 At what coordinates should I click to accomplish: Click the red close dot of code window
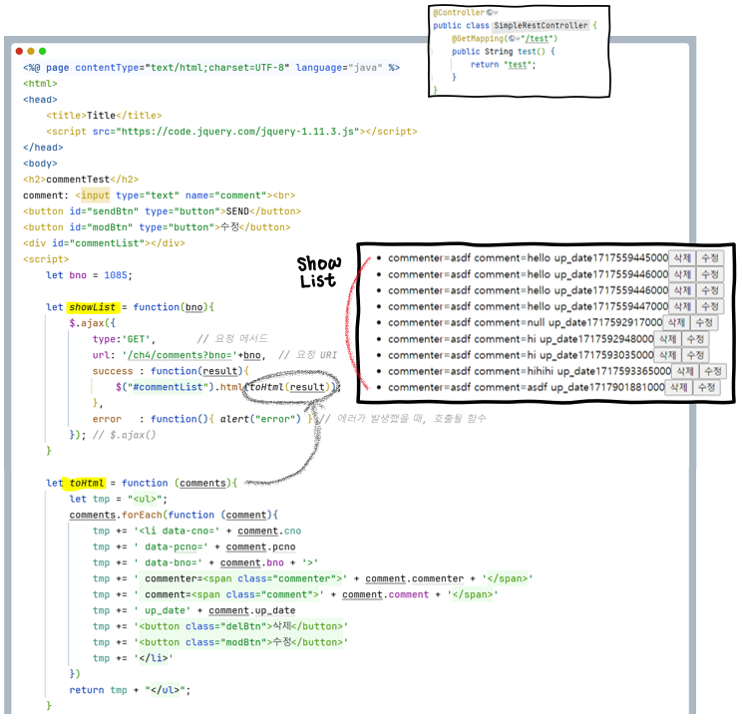[x=19, y=51]
